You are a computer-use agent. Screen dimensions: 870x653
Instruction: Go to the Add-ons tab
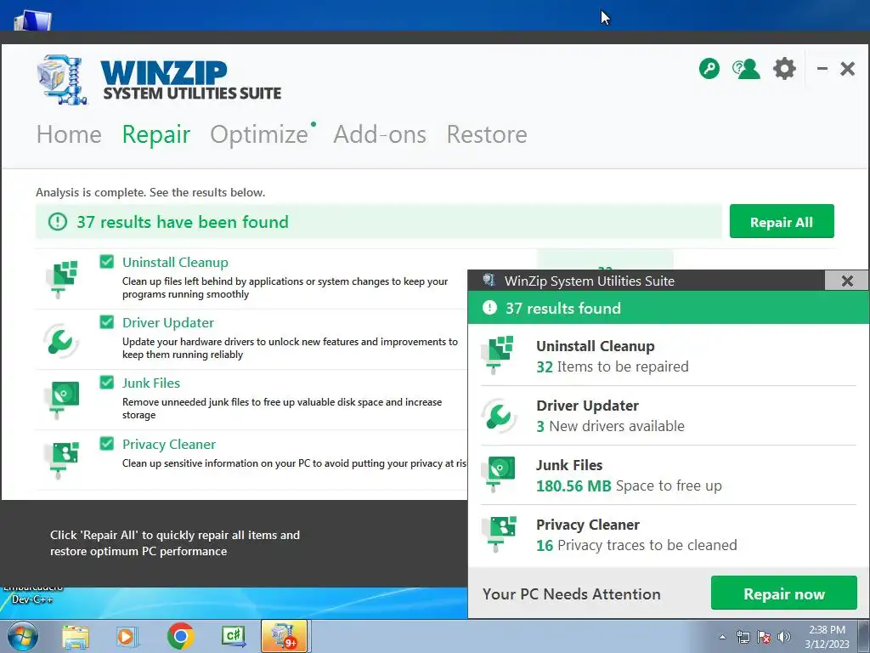[x=380, y=134]
